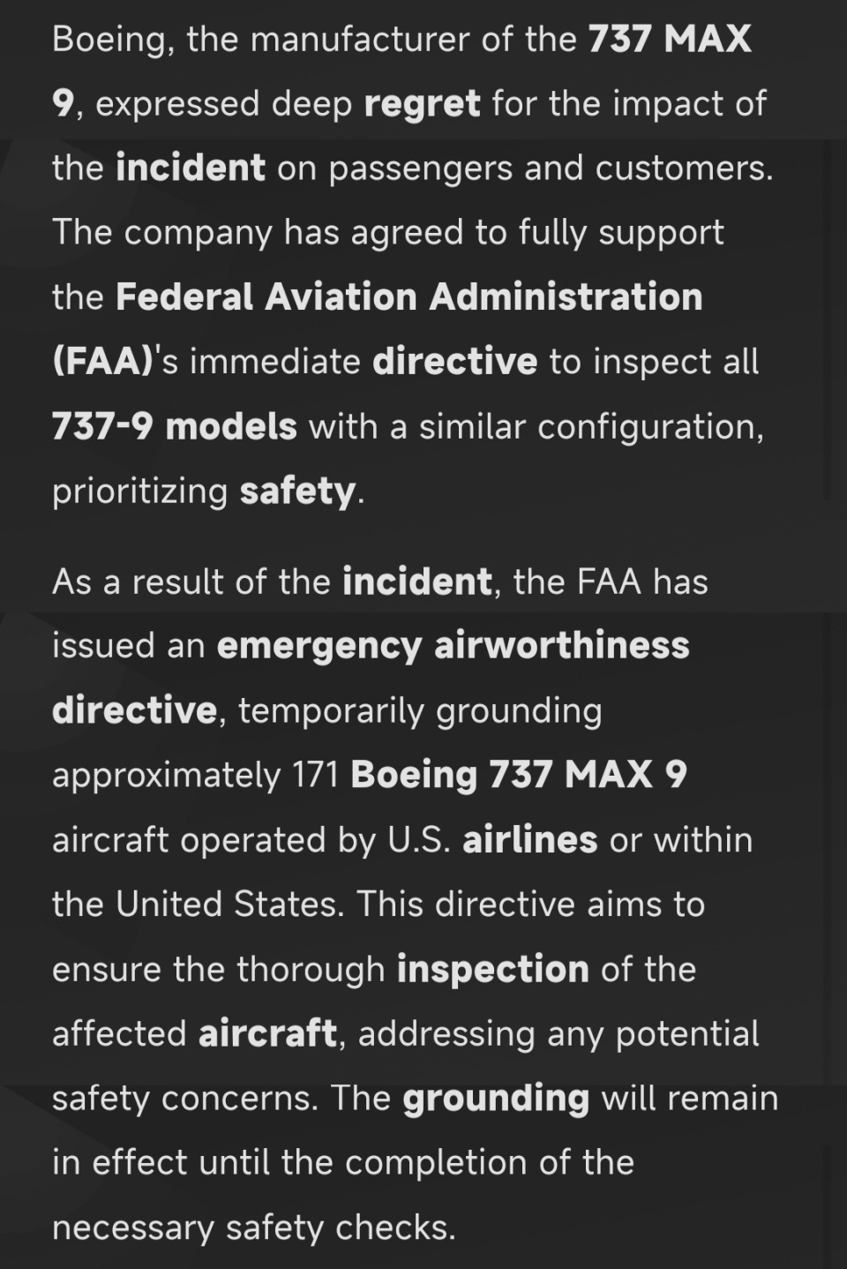Click 'Federal Aviation Administration' bold text

click(409, 297)
